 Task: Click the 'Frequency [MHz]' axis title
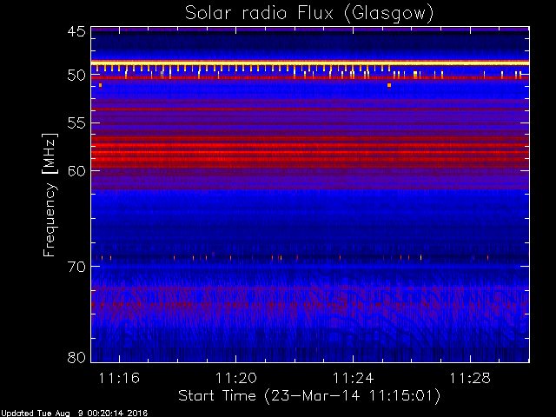point(50,195)
